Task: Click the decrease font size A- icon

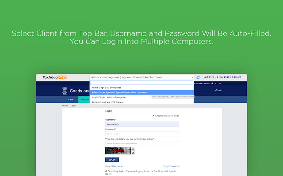Action: tap(220, 83)
